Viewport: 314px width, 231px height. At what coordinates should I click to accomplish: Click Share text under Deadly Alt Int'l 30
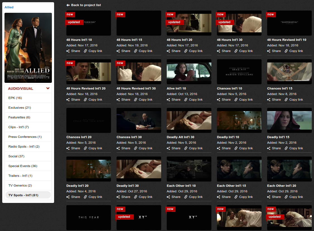click(x=176, y=148)
